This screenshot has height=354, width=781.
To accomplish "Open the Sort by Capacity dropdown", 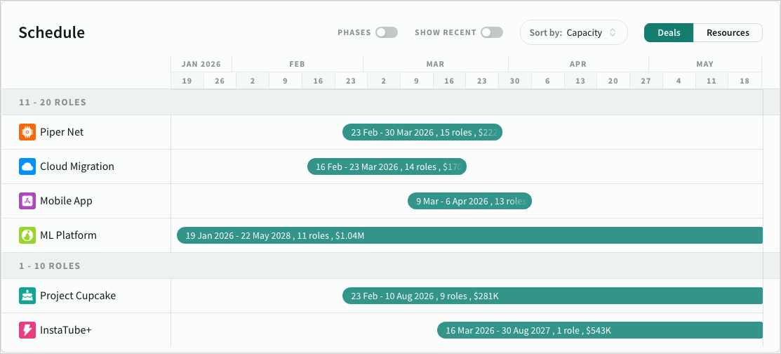I will 573,32.
